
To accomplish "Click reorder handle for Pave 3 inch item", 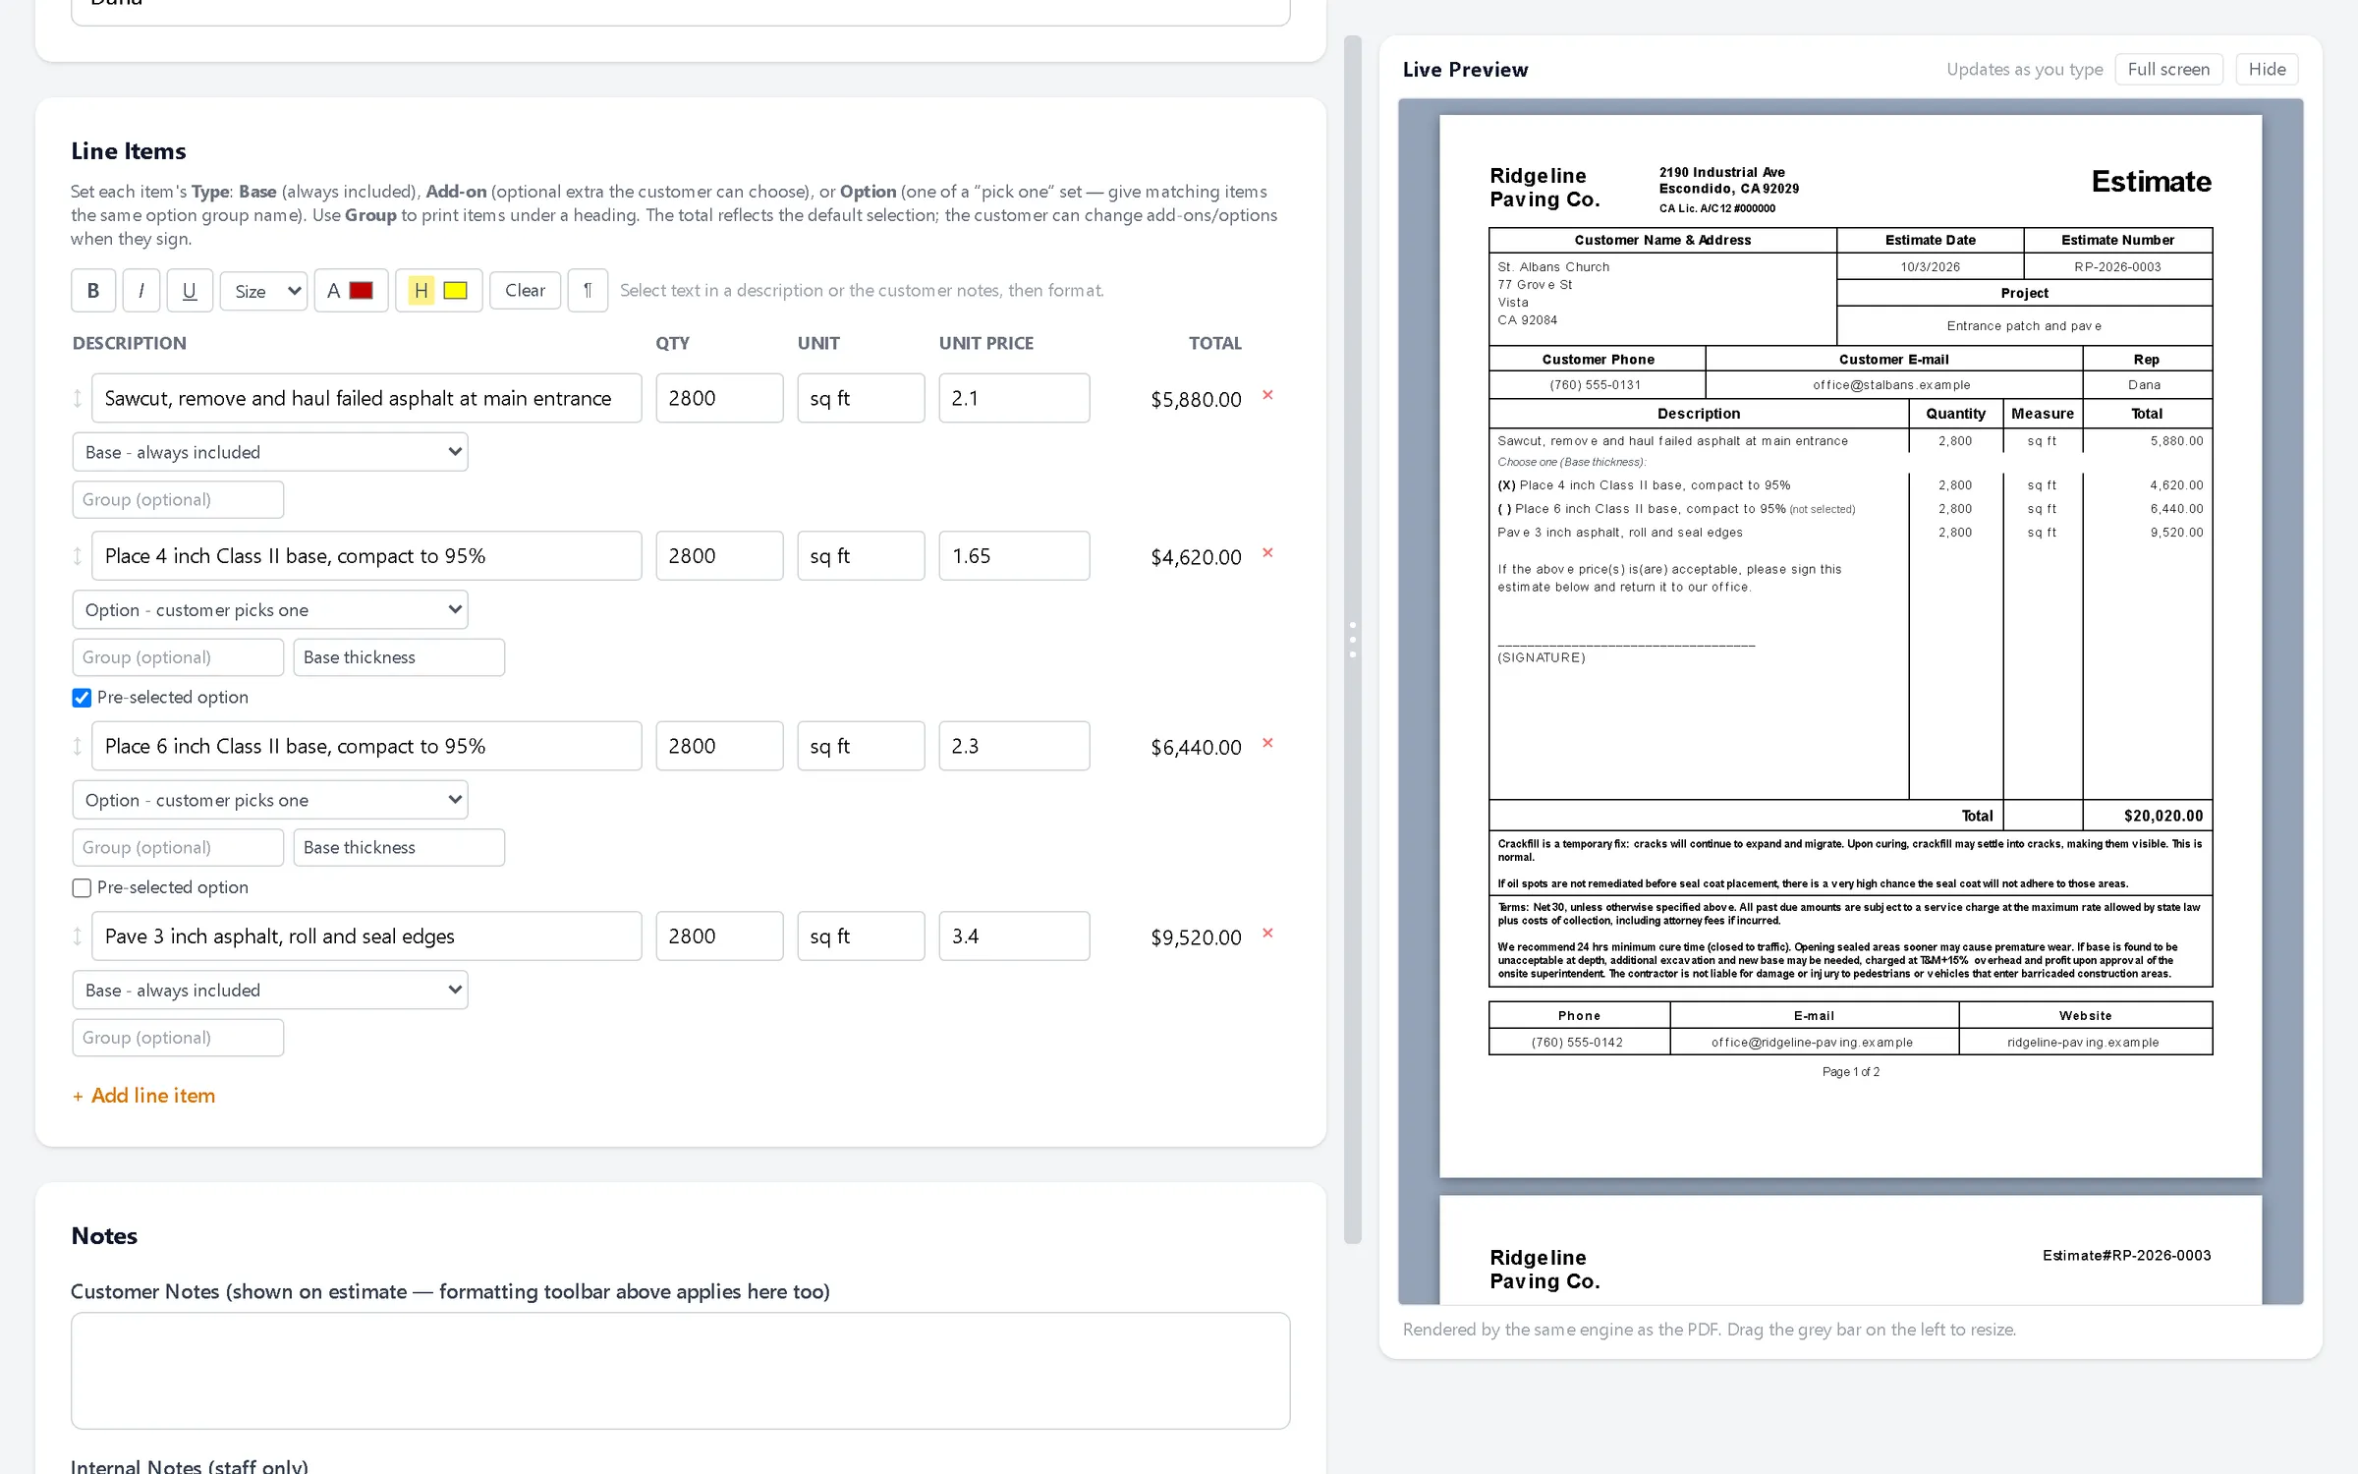I will click(x=78, y=936).
